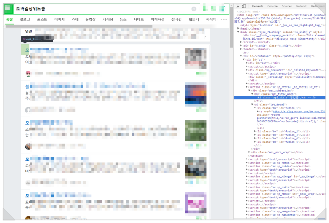Expand the section sc sp_nnews node
Viewport: 329px width, 223px height.
click(246, 163)
